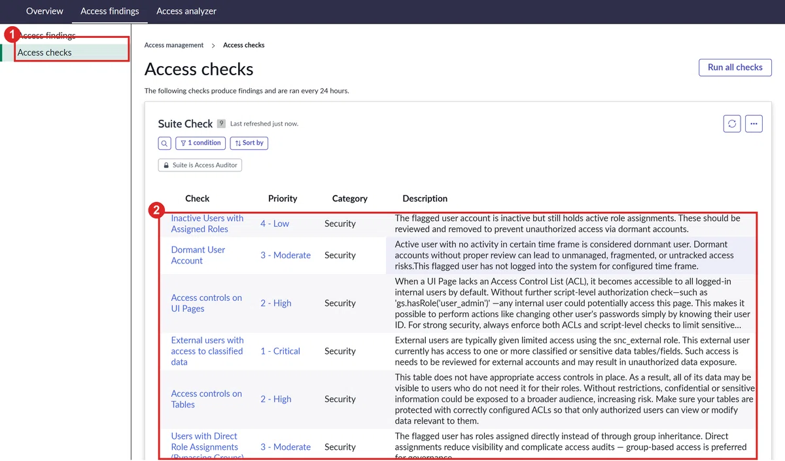
Task: Click the Run all checks button
Action: (735, 67)
